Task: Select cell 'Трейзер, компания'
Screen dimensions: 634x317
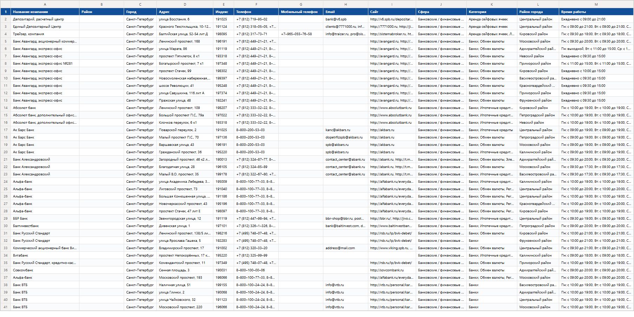Action: (x=45, y=34)
